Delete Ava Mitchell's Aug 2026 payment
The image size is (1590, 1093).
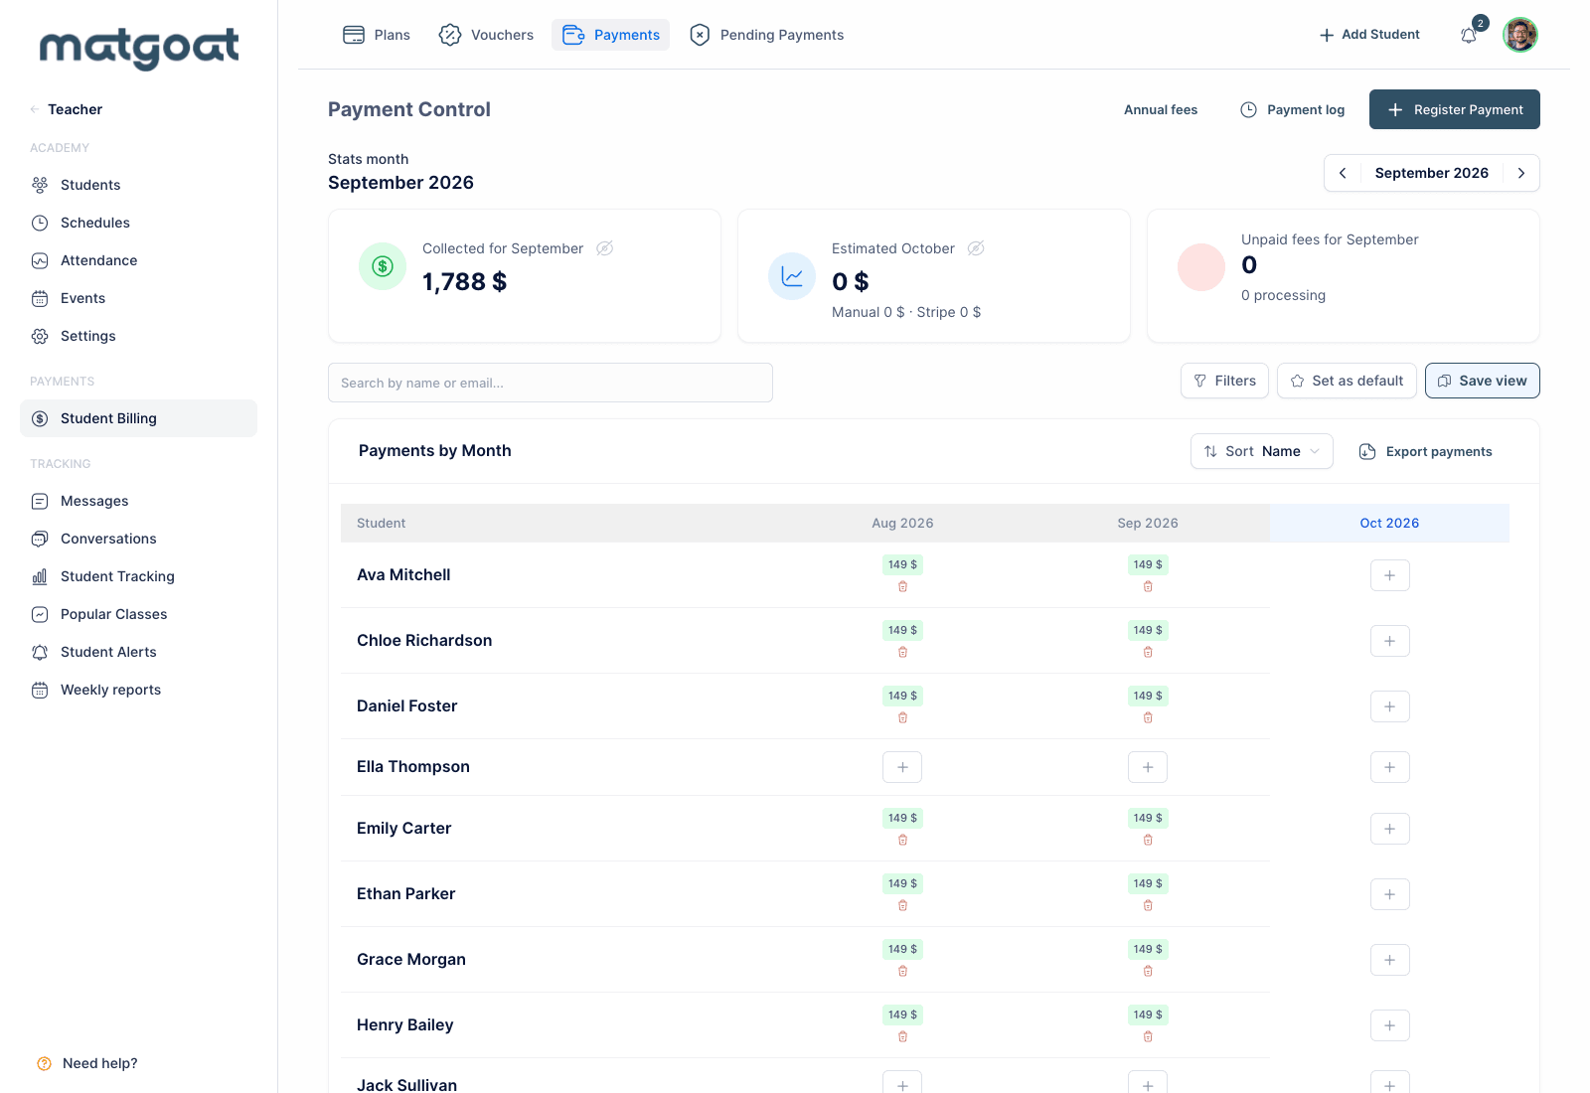tap(902, 586)
